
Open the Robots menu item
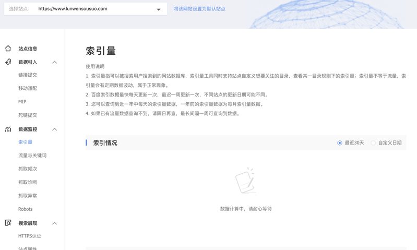25,209
